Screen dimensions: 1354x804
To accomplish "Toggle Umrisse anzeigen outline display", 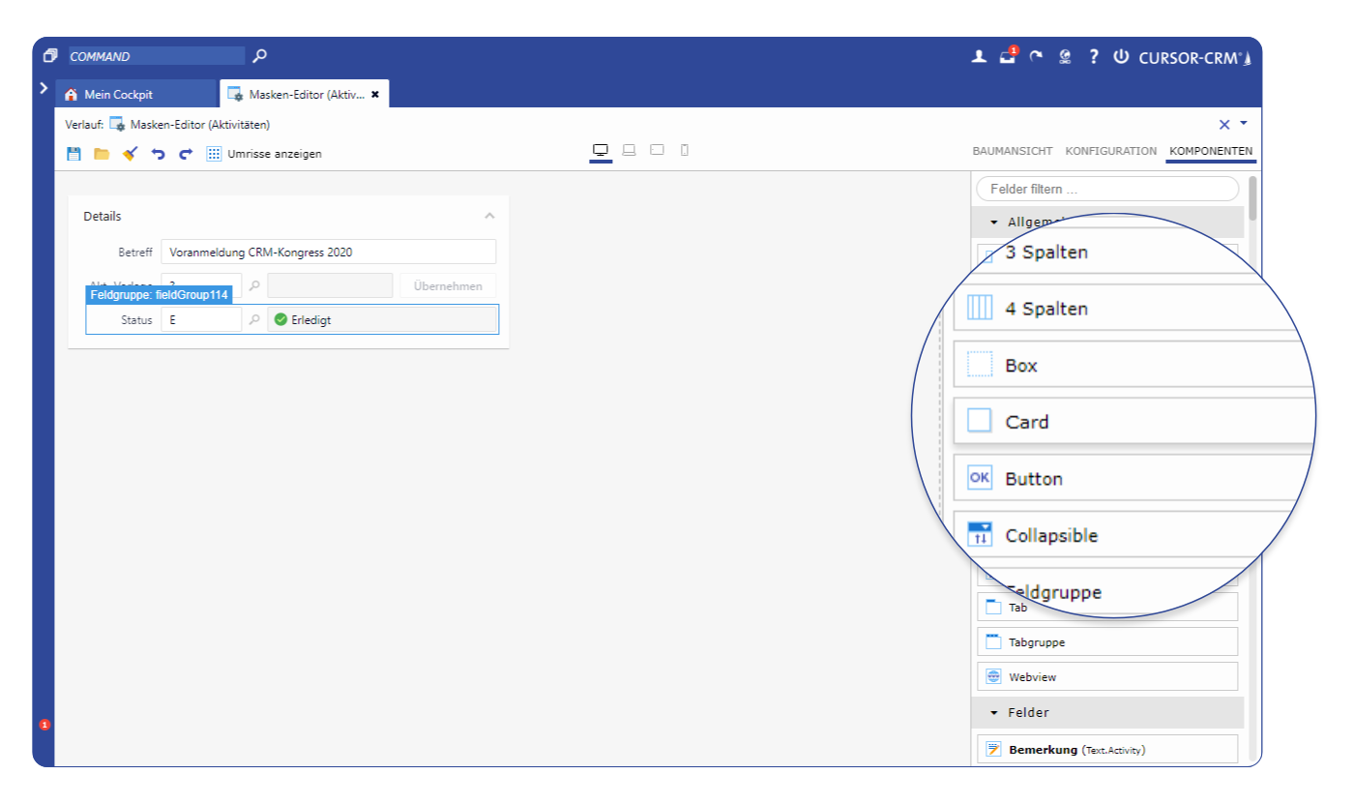I will coord(264,154).
